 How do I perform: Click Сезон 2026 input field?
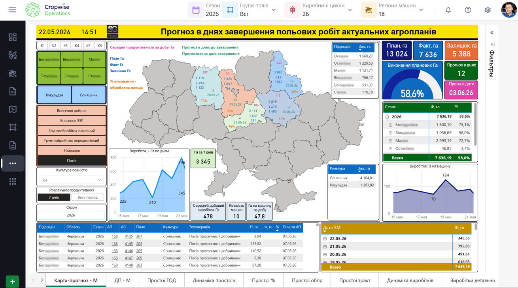click(x=71, y=215)
